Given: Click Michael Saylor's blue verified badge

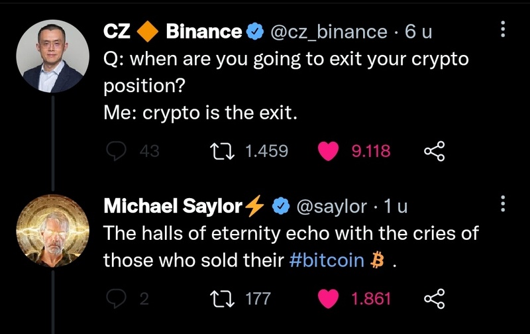Looking at the screenshot, I should coord(280,207).
